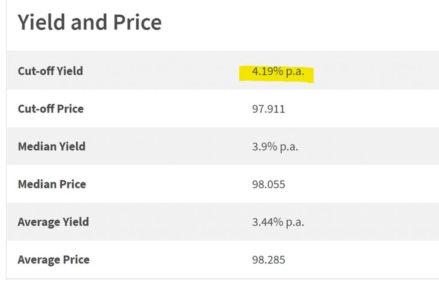
Task: Click the 3.44% p.a. average yield value
Action: click(278, 222)
